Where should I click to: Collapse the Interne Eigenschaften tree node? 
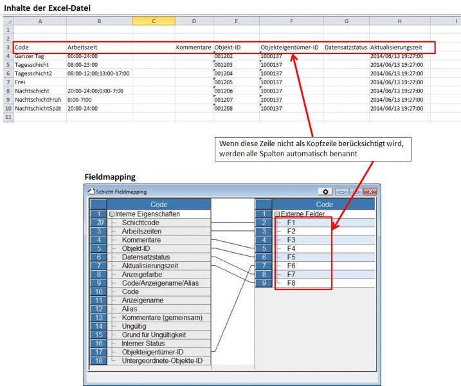coord(112,214)
